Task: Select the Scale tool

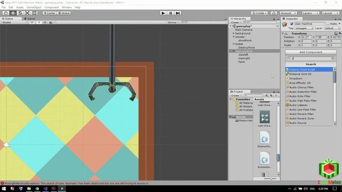Action: [x=27, y=13]
